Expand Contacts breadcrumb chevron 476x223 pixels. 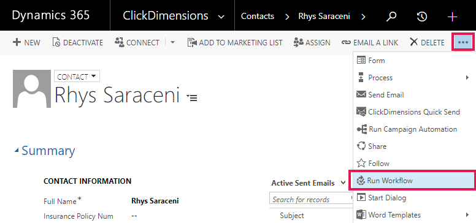point(287,17)
